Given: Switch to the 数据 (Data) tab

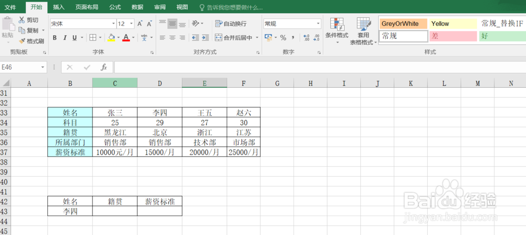Looking at the screenshot, I should (137, 7).
